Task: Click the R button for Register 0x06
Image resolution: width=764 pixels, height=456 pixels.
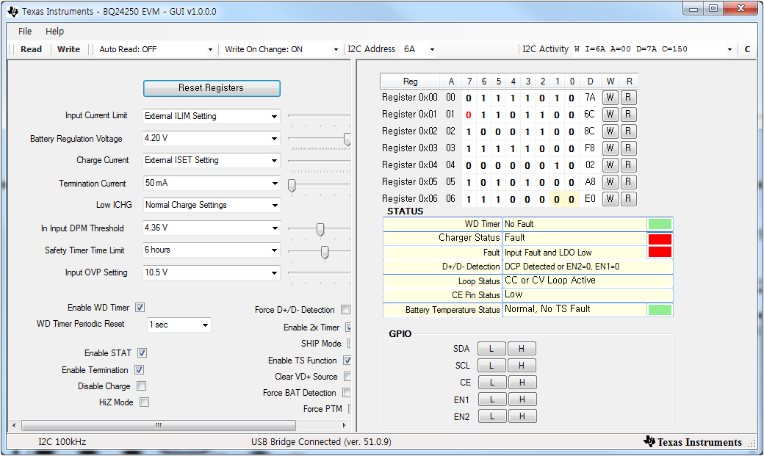Action: [629, 199]
